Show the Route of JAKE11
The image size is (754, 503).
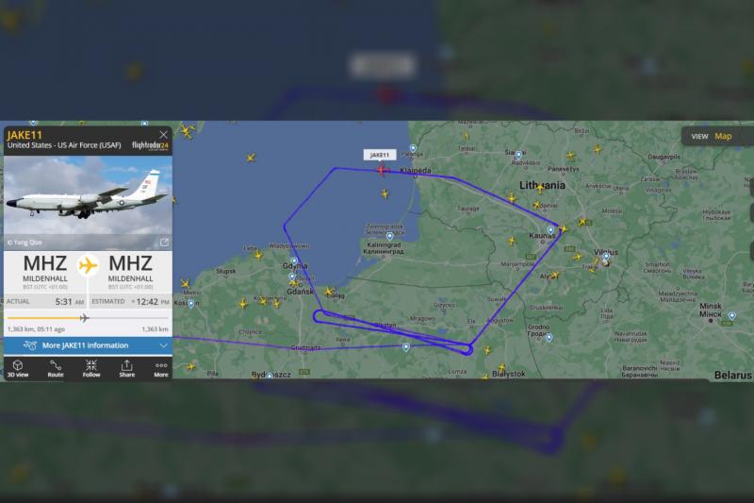point(56,368)
